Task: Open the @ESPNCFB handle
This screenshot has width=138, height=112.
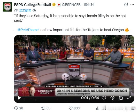Action: [x=71, y=5]
